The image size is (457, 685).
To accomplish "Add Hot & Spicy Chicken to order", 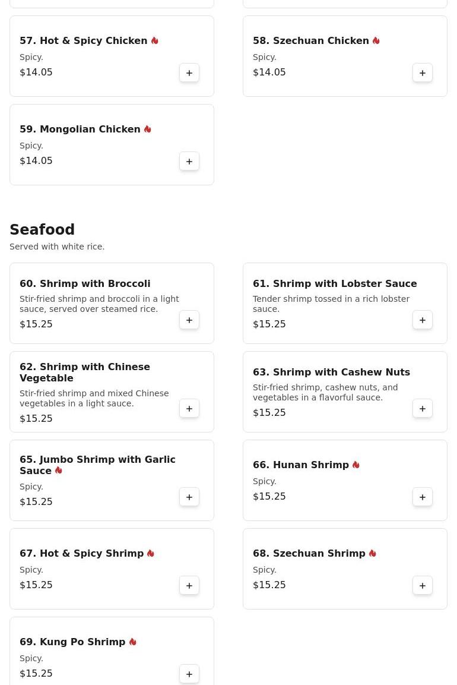I will [189, 73].
